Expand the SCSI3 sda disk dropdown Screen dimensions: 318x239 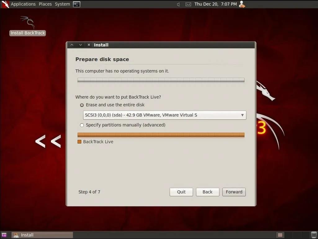point(164,115)
